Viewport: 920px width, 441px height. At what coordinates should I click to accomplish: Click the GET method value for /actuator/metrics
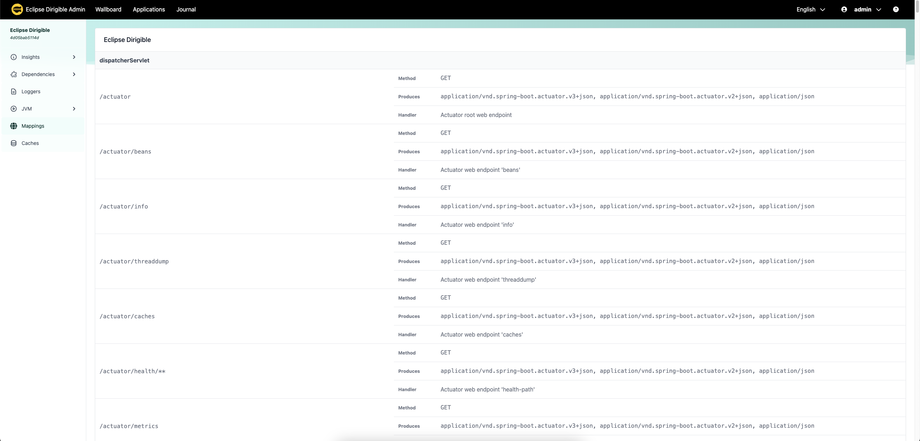(446, 408)
